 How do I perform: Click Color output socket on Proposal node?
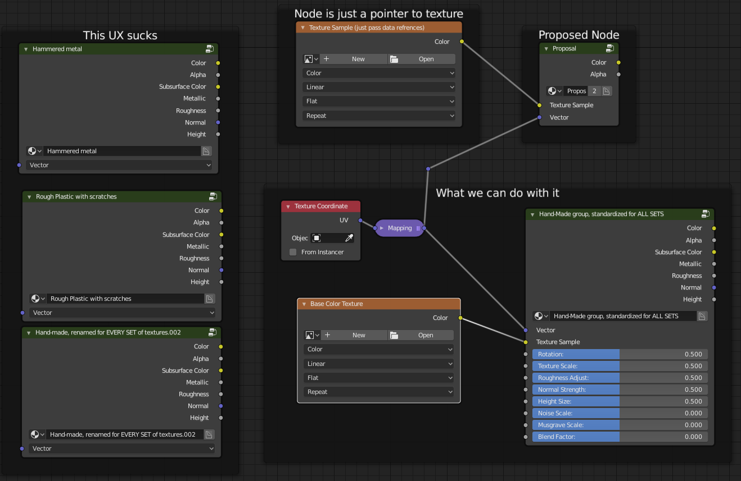tap(619, 62)
